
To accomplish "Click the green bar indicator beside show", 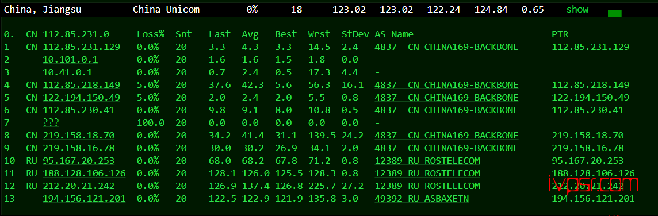I will click(614, 14).
